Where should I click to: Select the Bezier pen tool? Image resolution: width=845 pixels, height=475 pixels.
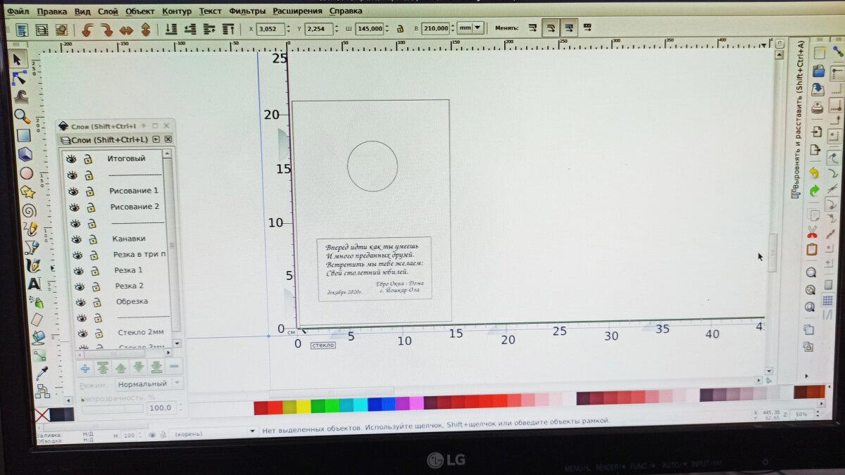[x=32, y=247]
